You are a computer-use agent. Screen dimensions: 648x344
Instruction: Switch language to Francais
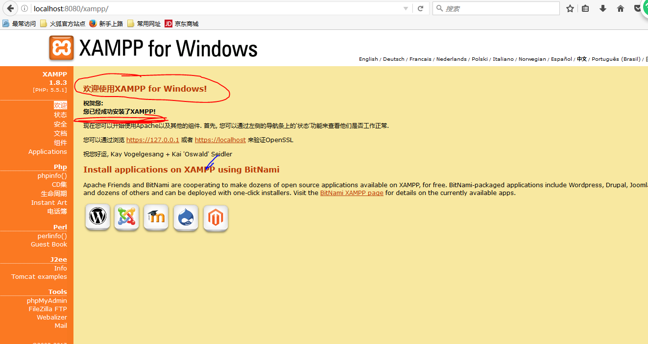420,59
